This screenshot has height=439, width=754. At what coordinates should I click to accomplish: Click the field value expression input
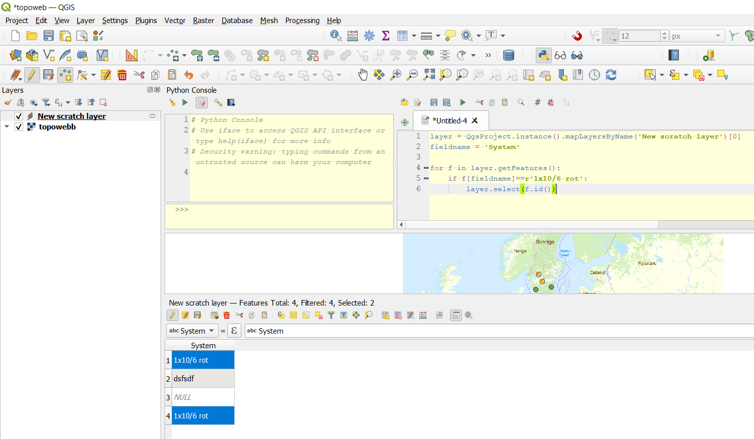tap(499, 331)
